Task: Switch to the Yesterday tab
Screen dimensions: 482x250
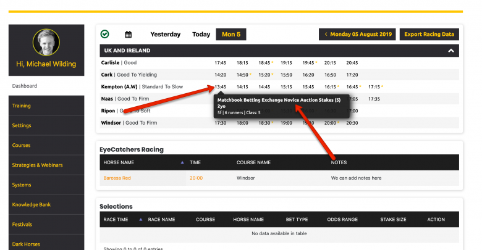Action: tap(166, 35)
